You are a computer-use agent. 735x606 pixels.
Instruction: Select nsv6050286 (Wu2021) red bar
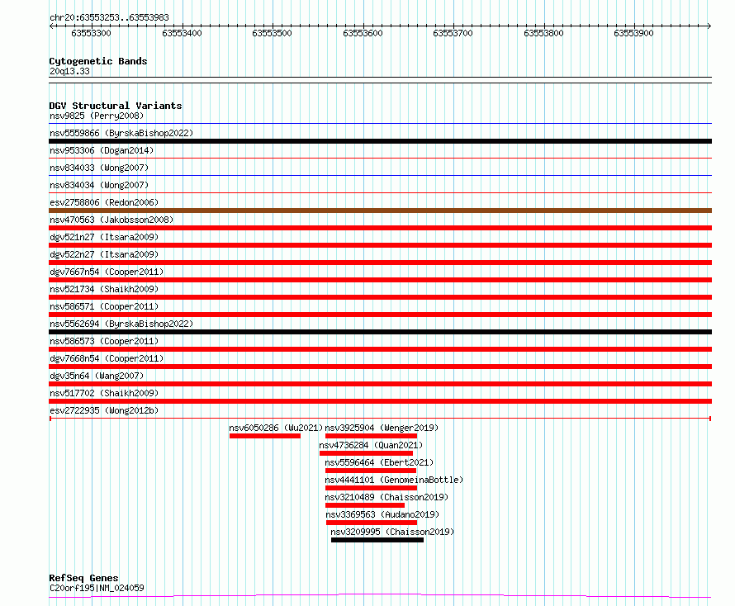pos(265,437)
